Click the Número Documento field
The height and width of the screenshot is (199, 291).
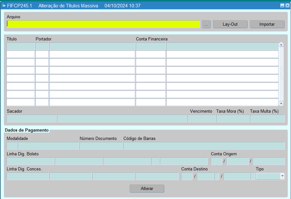tap(101, 146)
